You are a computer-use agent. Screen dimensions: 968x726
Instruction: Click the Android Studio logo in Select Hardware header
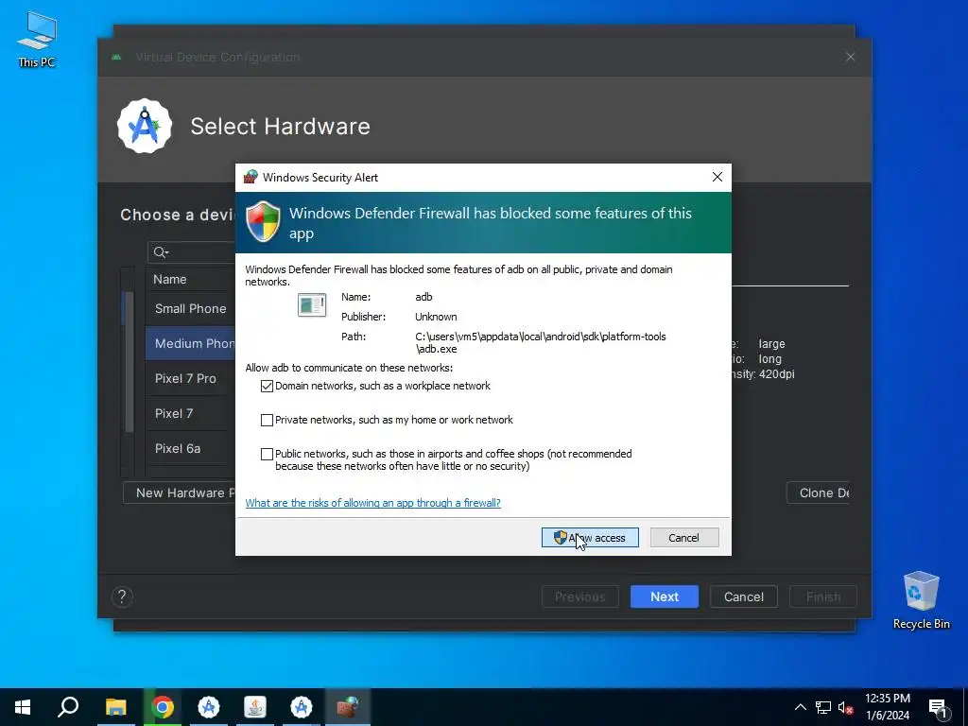point(145,126)
